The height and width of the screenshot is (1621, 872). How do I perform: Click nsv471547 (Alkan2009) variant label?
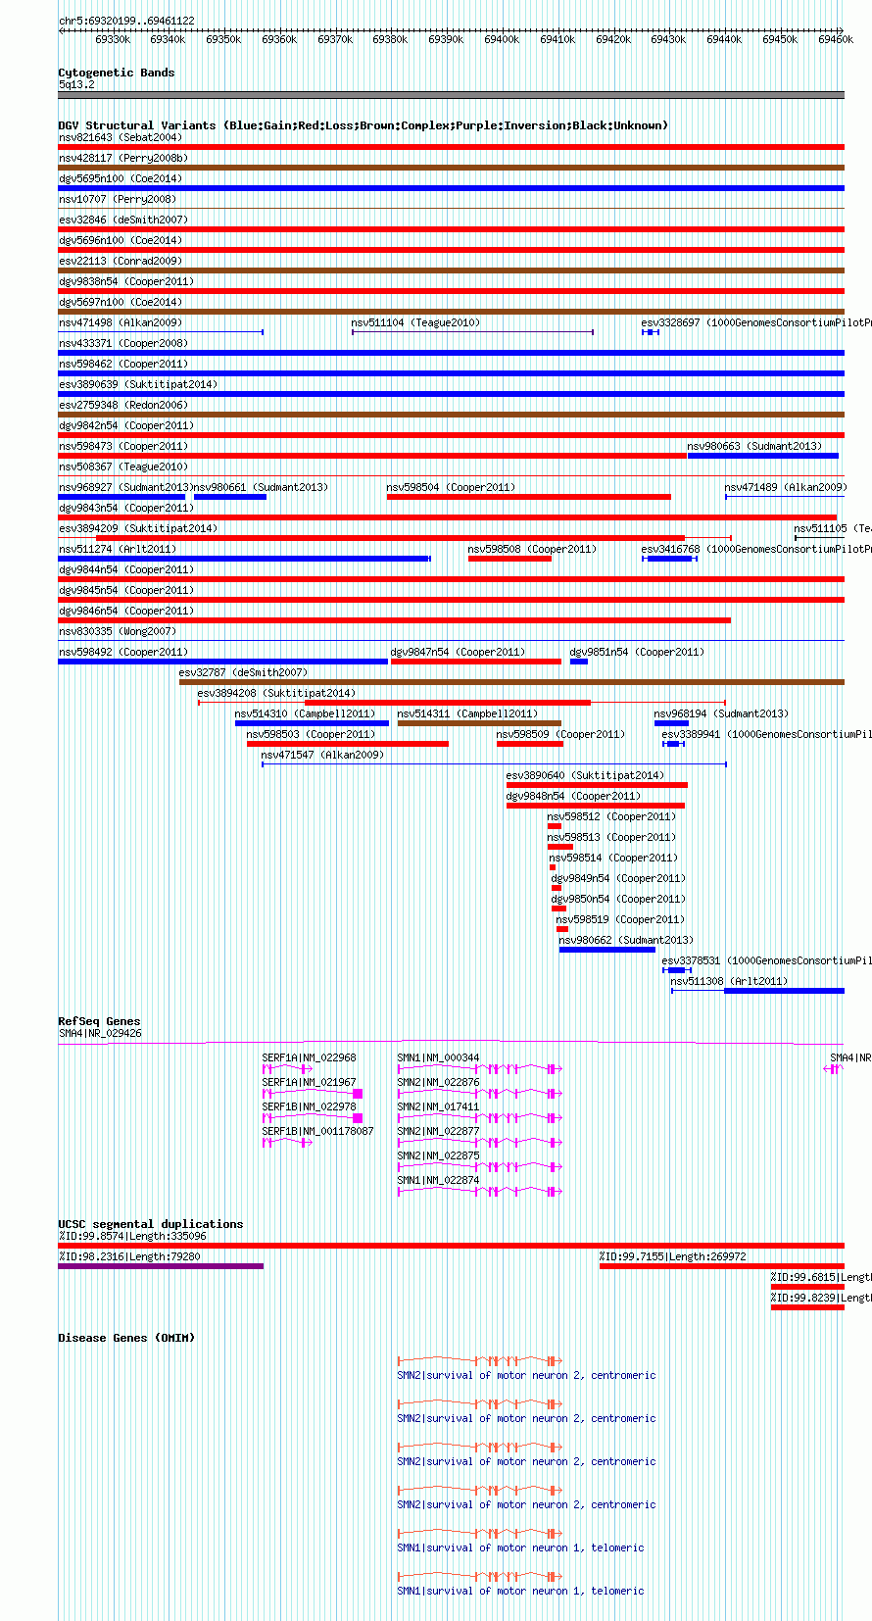pos(322,755)
